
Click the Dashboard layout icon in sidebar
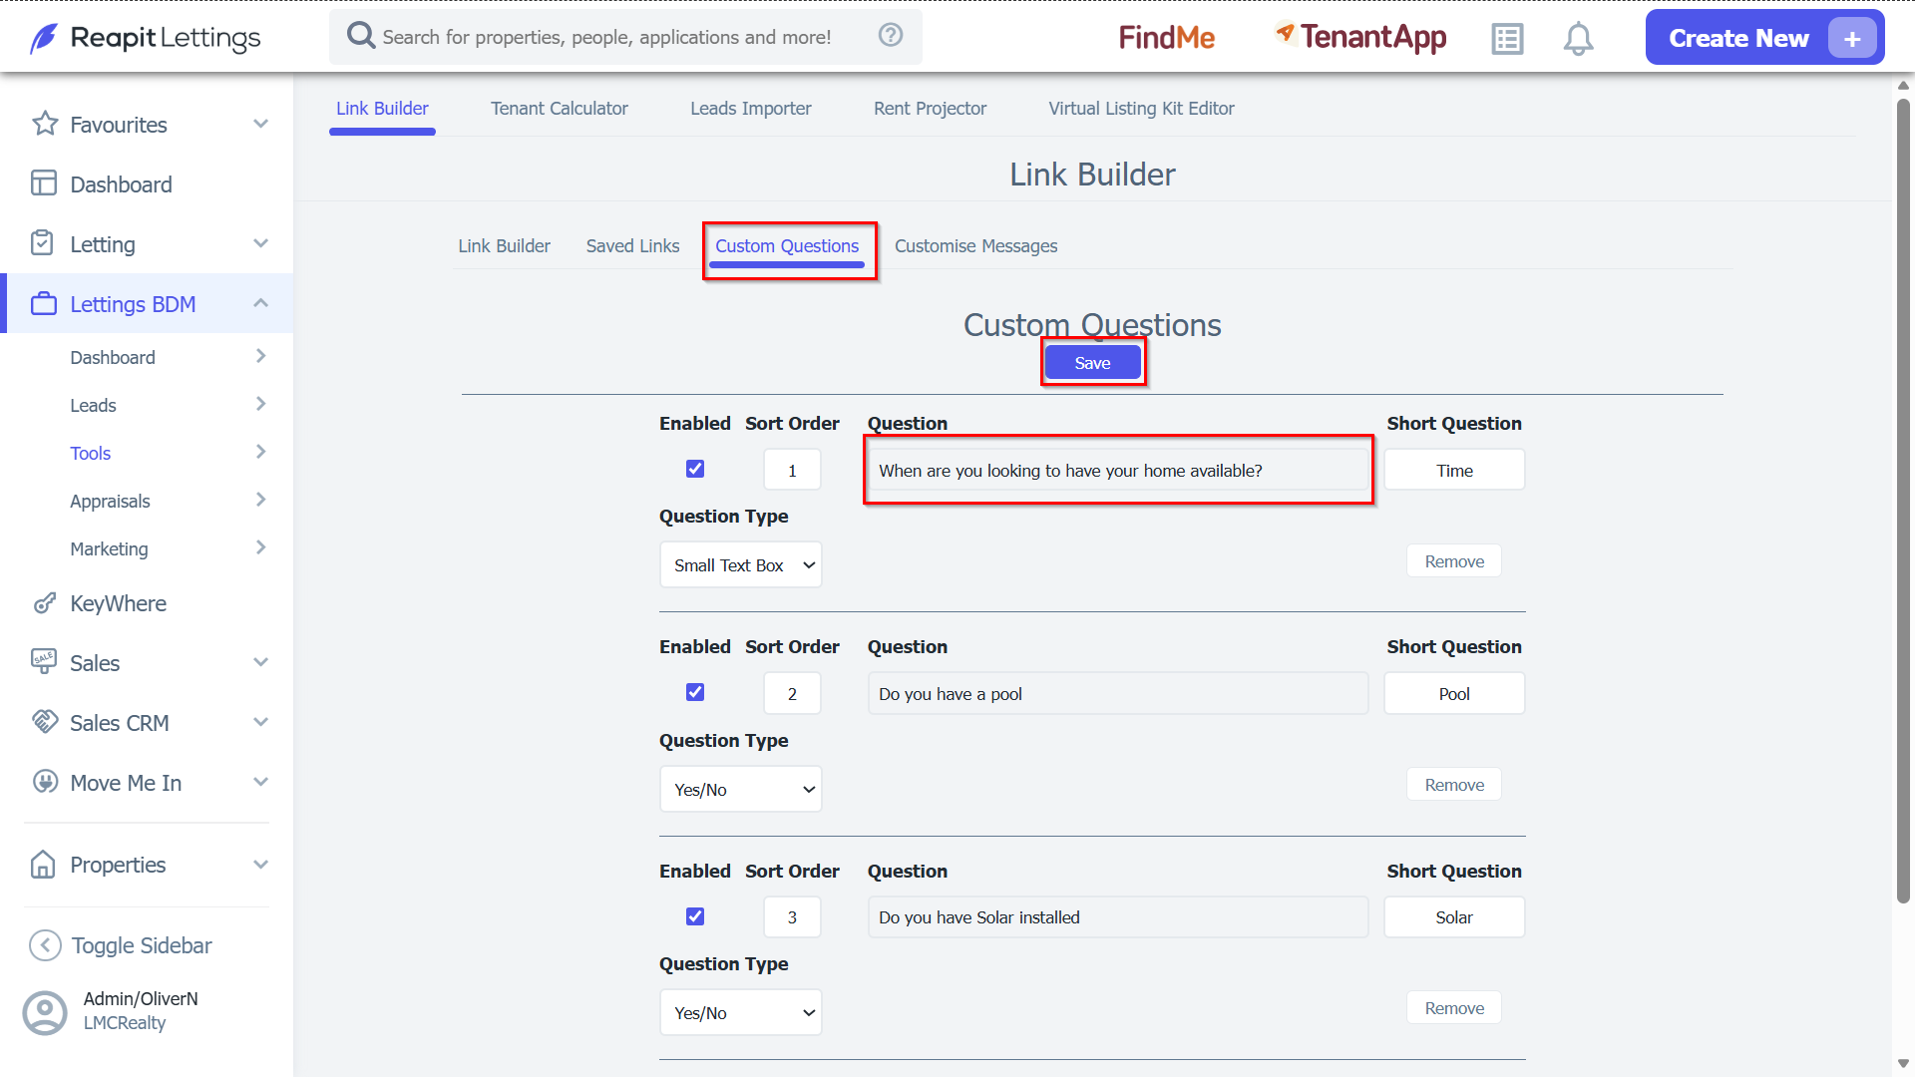tap(44, 183)
